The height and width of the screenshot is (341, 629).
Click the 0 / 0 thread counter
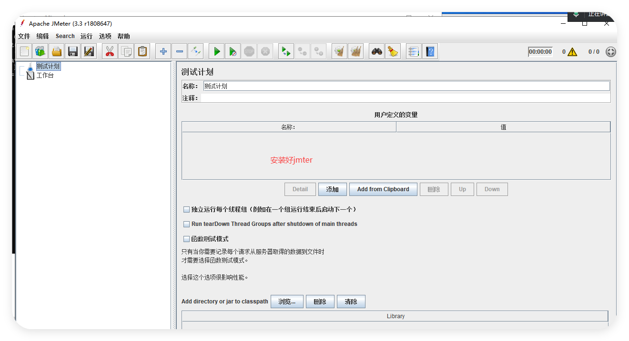click(x=594, y=52)
